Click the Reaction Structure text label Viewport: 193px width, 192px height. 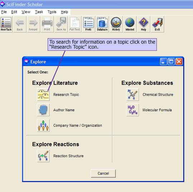pyautogui.click(x=68, y=156)
